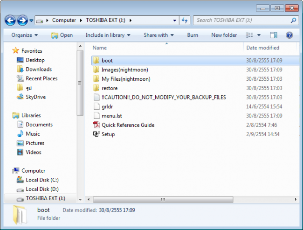Open Include in library menu
Viewport: 303px width, 230px height.
click(x=108, y=35)
